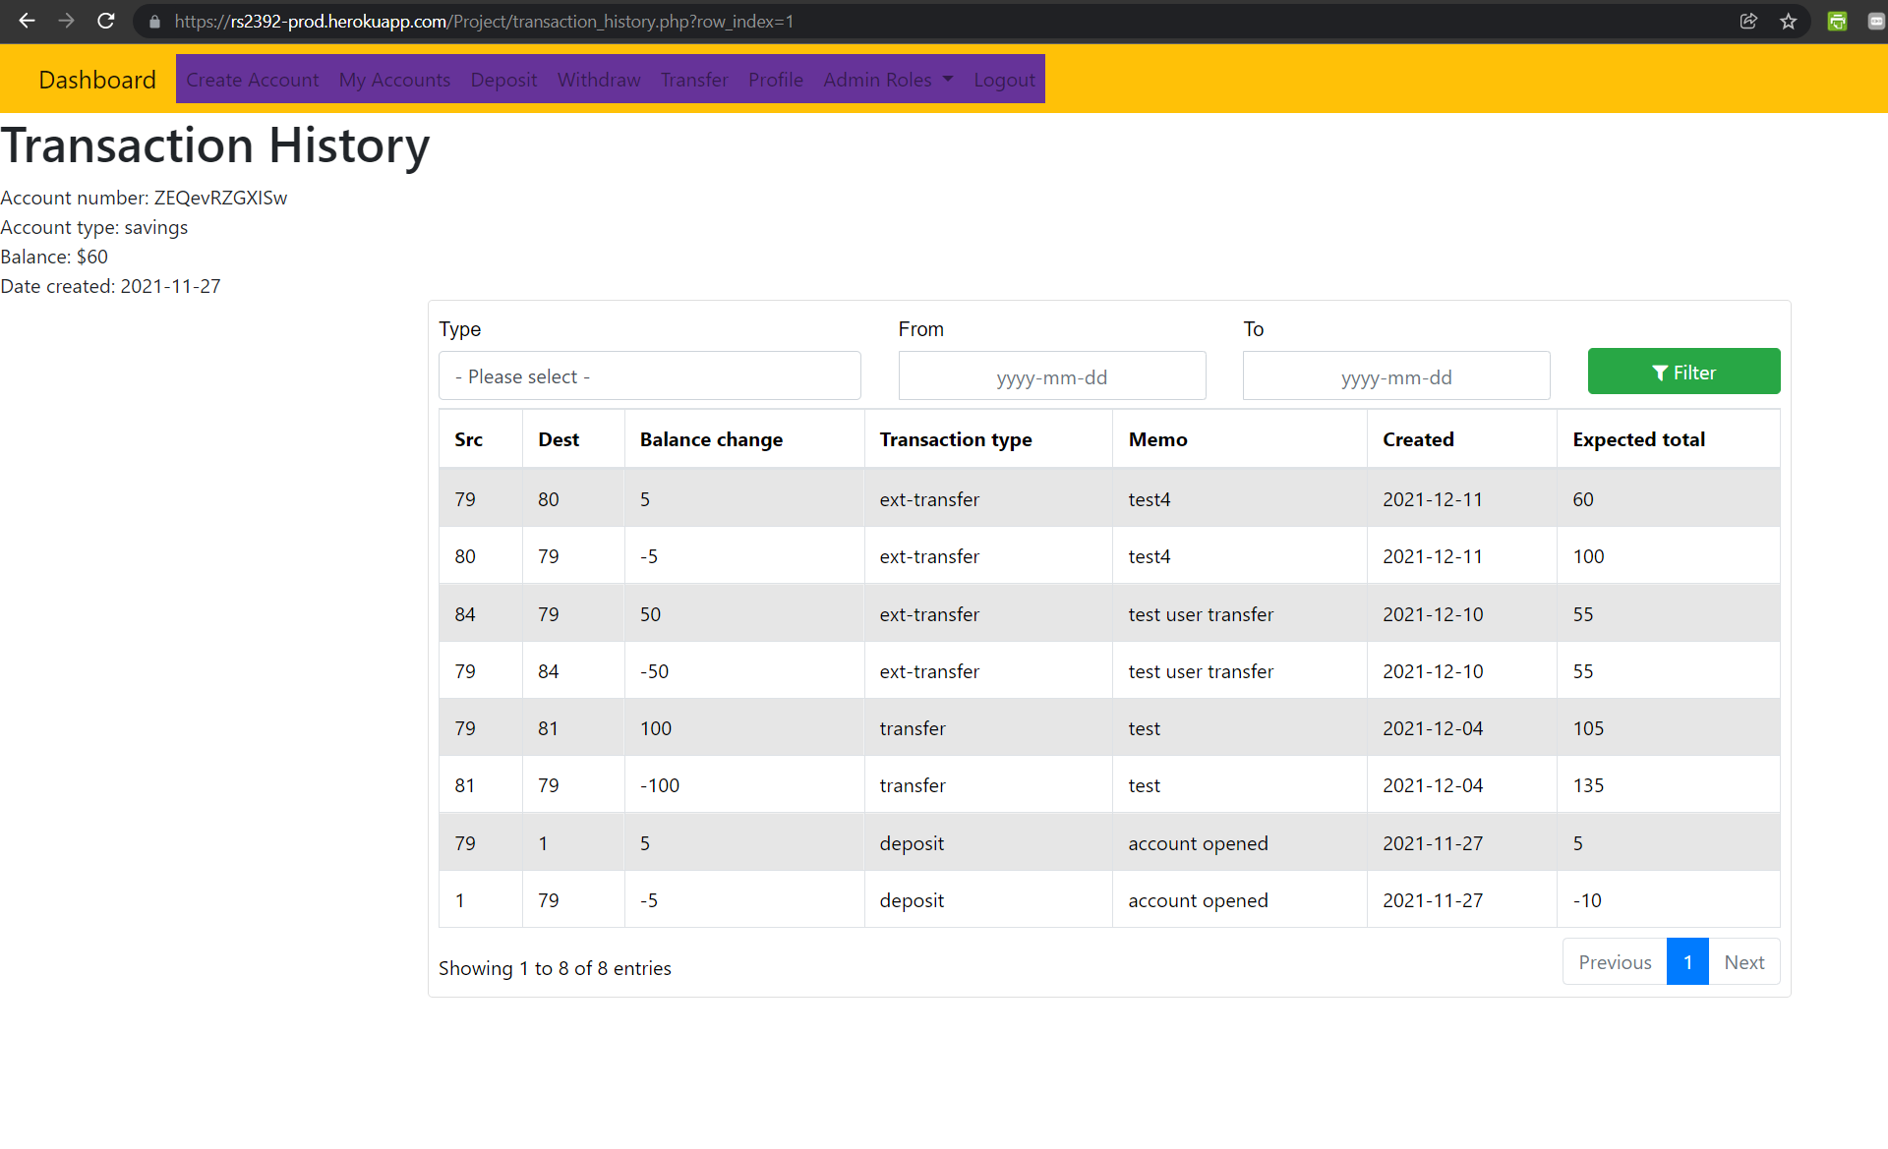
Task: Open the Profile page from the navbar
Action: 775,80
